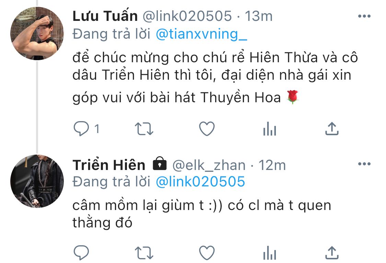Like Lưu Tuấn's tweet about Thuyền Hoa
386x263 pixels.
click(x=207, y=129)
